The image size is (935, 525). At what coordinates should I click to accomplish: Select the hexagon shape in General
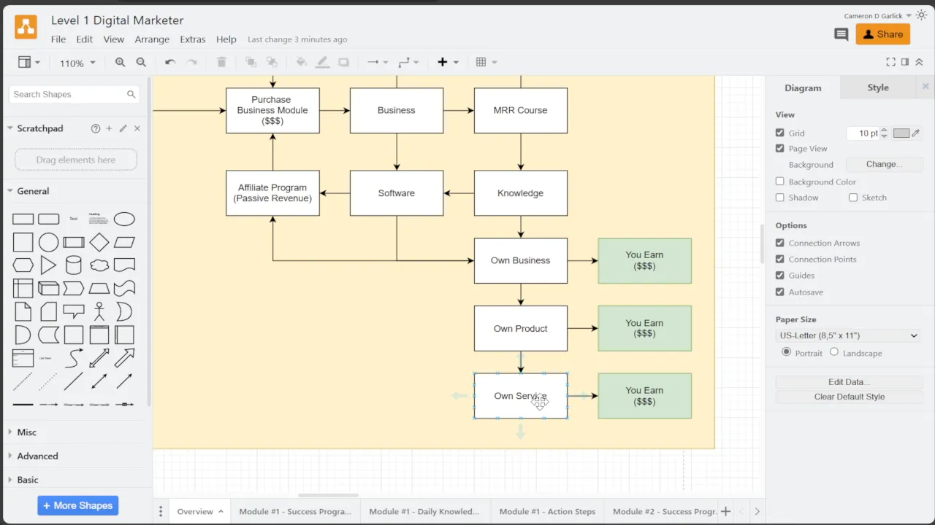pyautogui.click(x=23, y=265)
